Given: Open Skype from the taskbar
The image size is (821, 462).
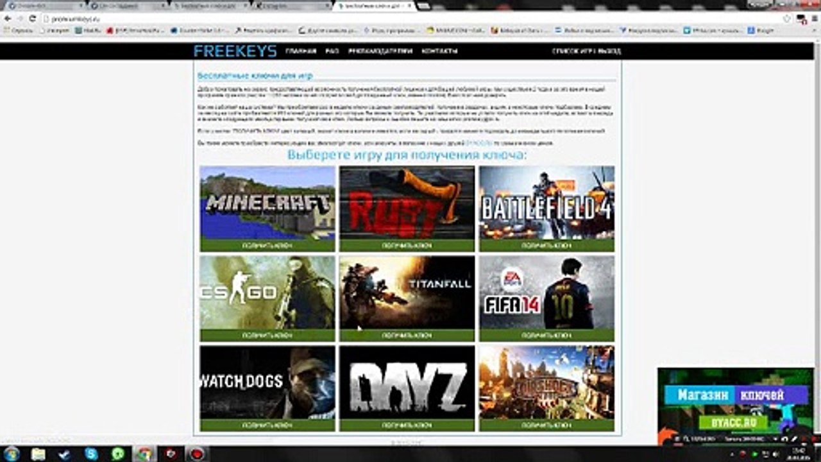Looking at the screenshot, I should point(91,454).
